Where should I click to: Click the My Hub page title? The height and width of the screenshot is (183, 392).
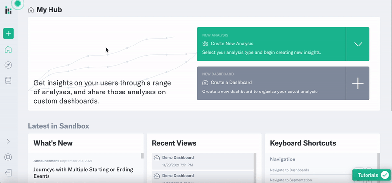(x=49, y=10)
